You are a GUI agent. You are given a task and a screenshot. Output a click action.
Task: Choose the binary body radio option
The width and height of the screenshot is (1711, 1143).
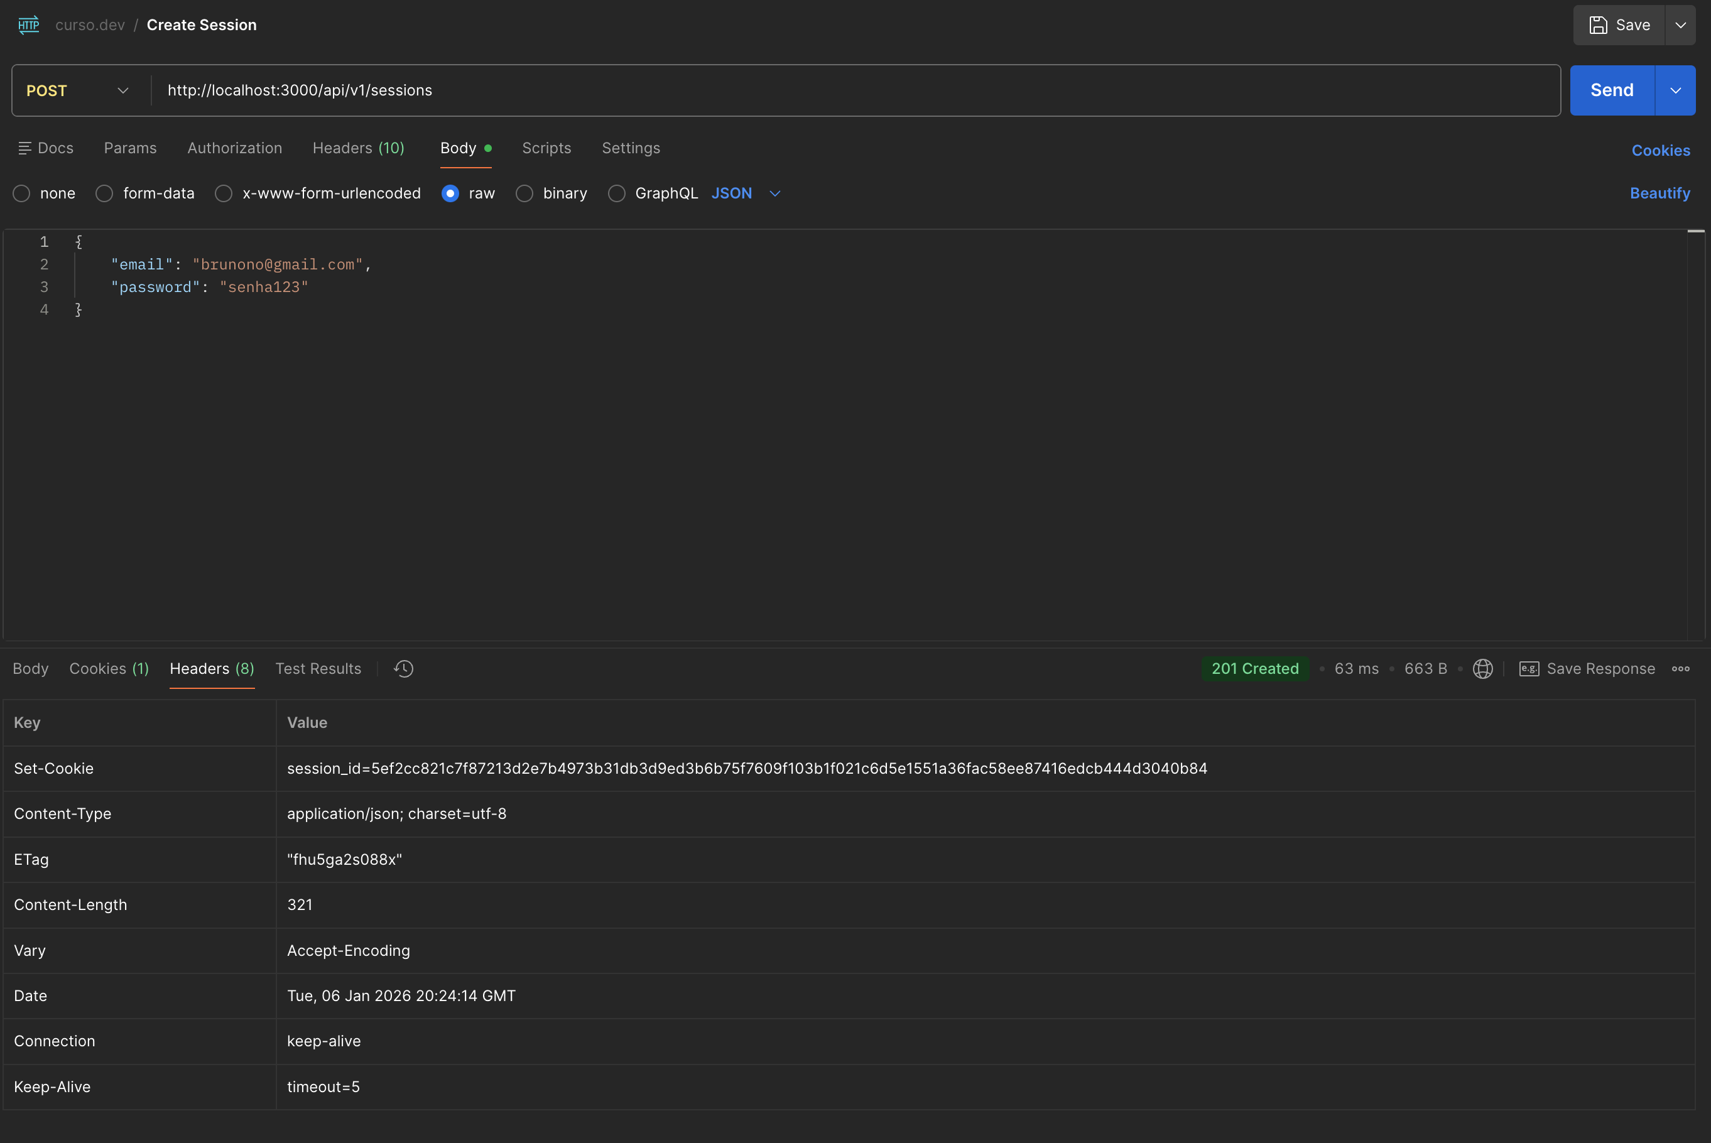pos(524,193)
